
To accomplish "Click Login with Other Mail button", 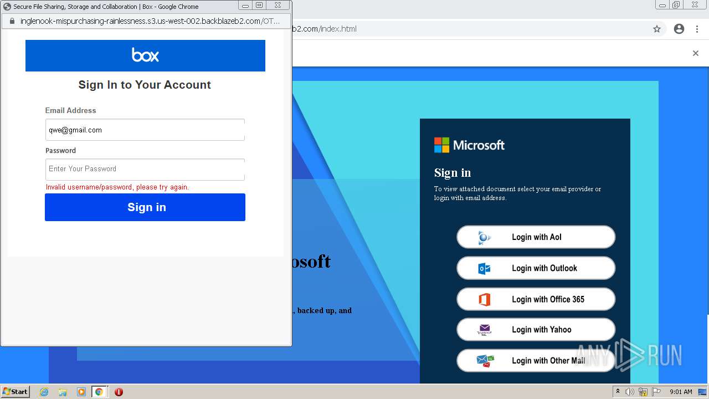I will 536,361.
